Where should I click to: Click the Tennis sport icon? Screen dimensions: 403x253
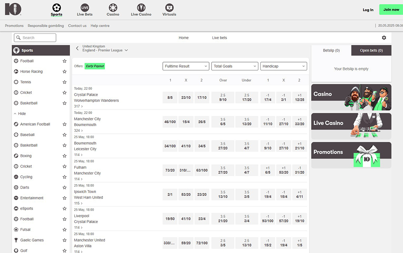(16, 82)
